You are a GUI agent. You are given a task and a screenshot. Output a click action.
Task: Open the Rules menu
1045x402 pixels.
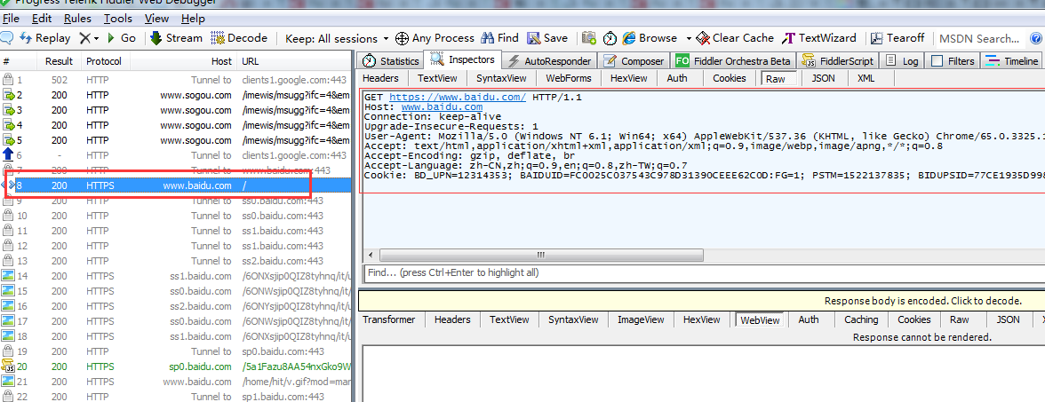click(x=78, y=19)
